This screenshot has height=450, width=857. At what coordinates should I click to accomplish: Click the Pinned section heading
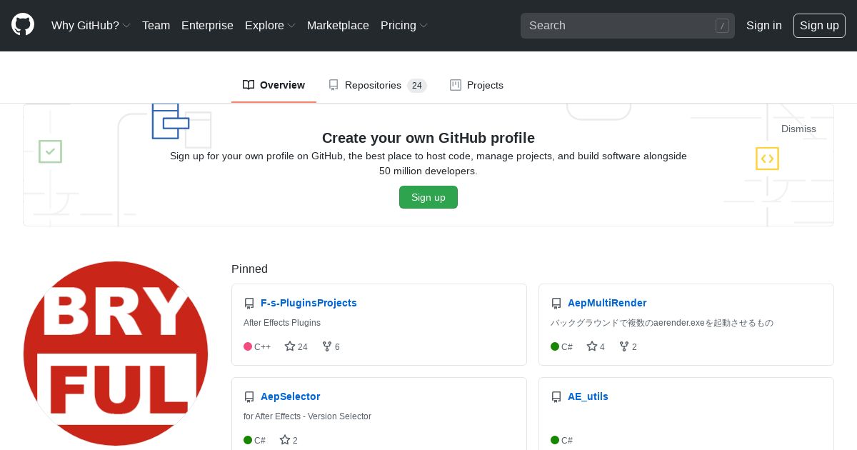pyautogui.click(x=249, y=269)
